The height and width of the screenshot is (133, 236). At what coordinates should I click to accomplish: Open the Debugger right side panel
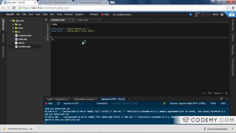click(x=233, y=50)
